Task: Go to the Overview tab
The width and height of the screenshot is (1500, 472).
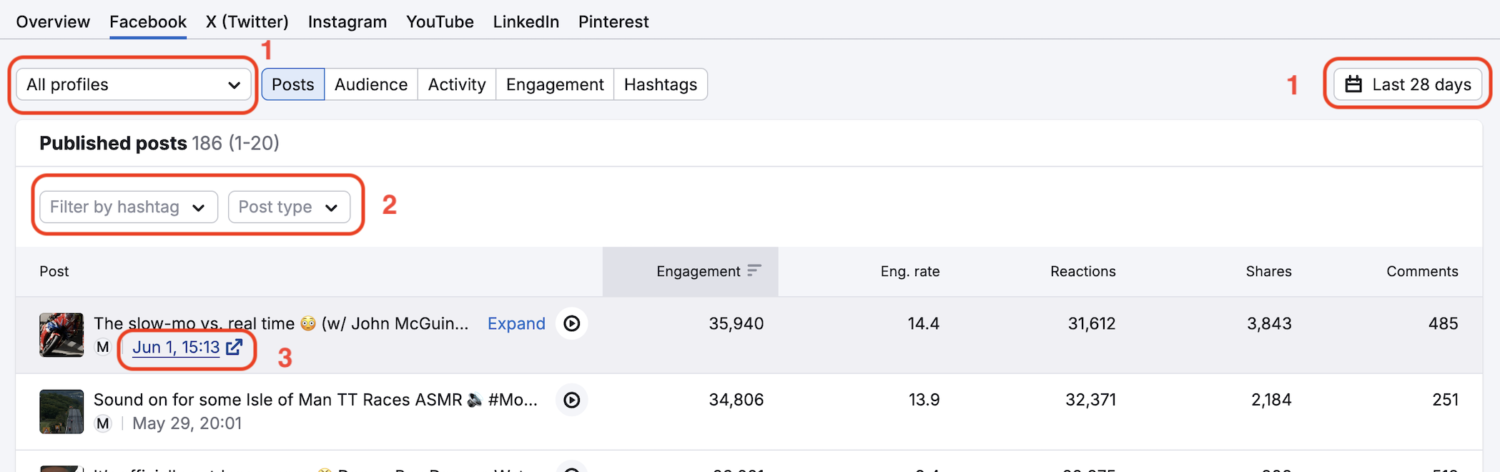Action: [x=53, y=22]
